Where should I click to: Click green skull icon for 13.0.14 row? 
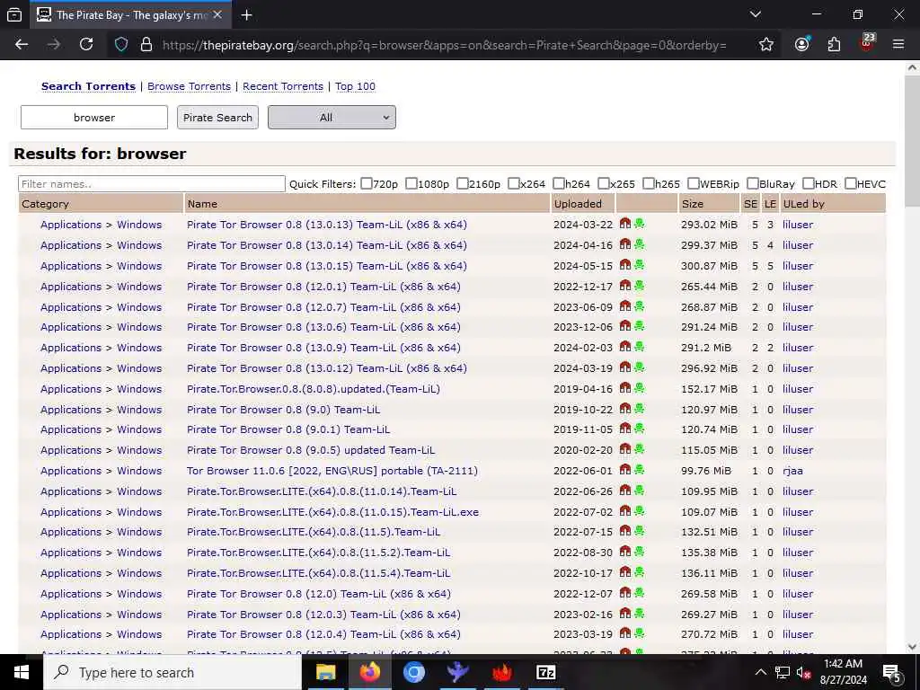639,244
